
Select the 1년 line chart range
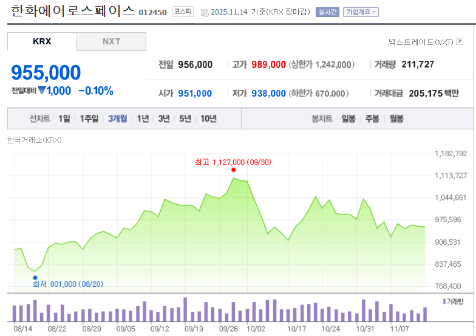(143, 118)
